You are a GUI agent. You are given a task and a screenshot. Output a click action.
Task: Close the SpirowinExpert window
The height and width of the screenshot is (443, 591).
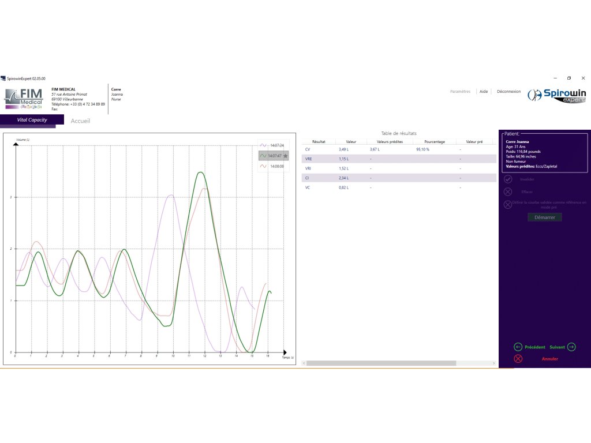583,78
